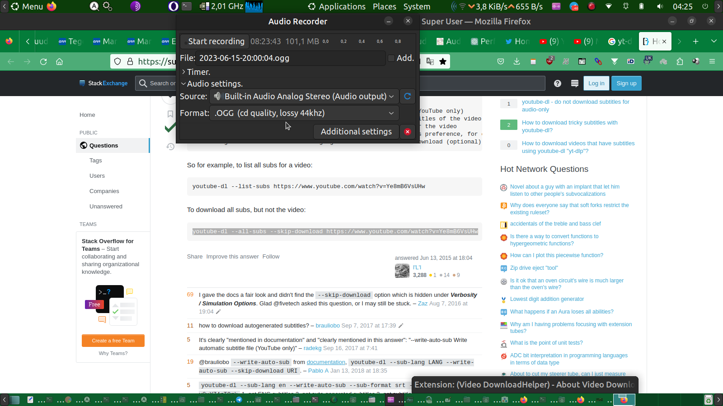The width and height of the screenshot is (723, 406).
Task: Click the Log in button
Action: coord(596,83)
